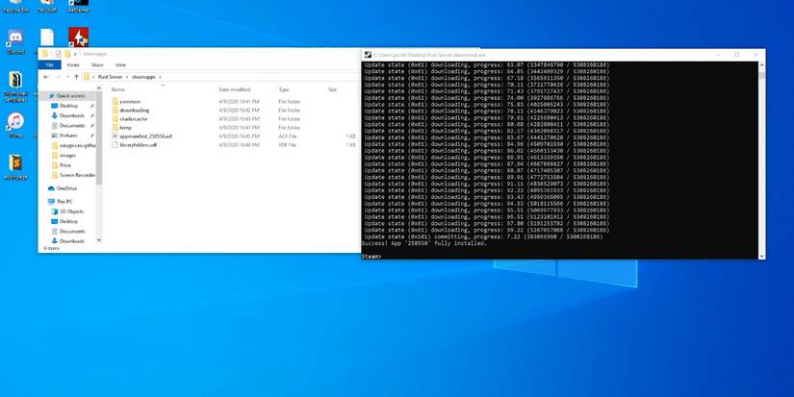Select 3D Objects under This PC
The image size is (794, 397).
coord(67,211)
